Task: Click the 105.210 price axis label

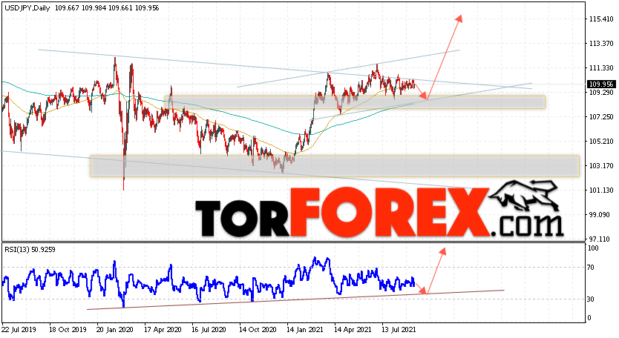Action: pyautogui.click(x=601, y=141)
